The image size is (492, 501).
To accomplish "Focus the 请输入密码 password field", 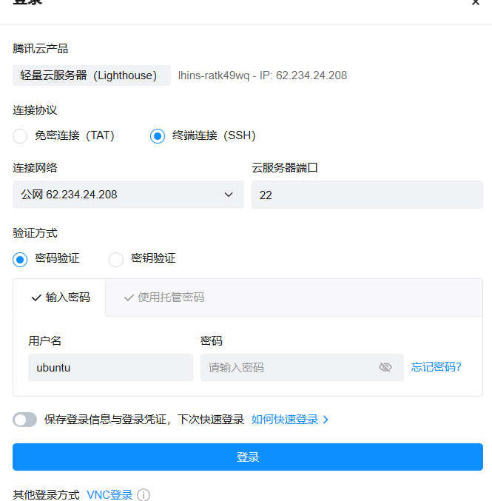I will 302,368.
